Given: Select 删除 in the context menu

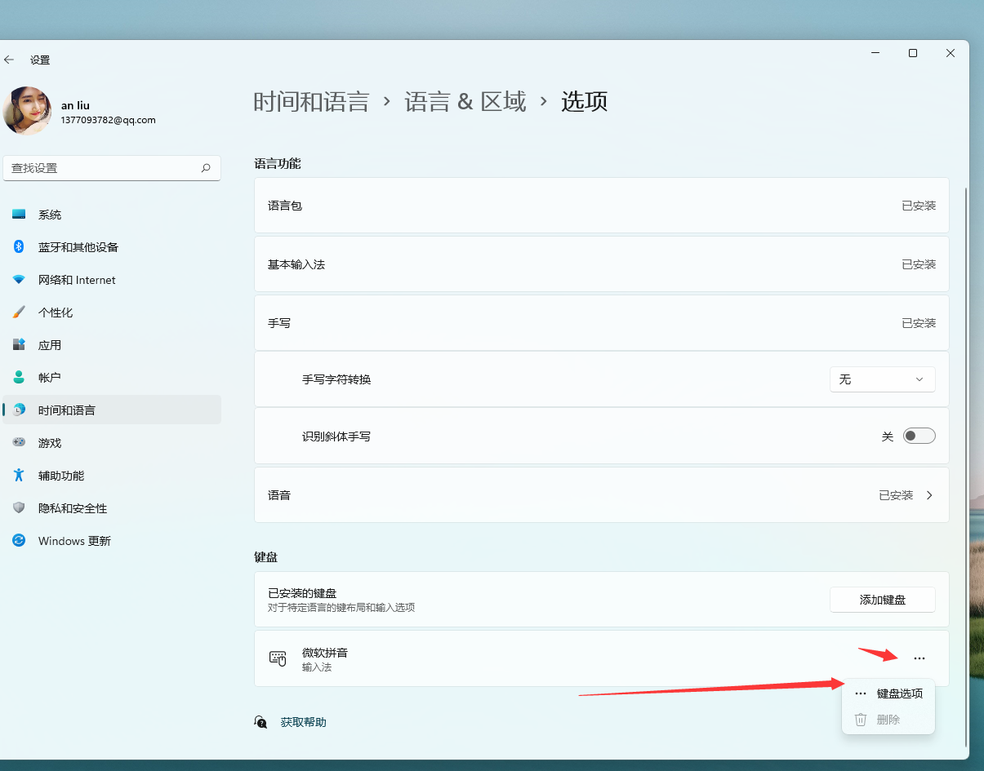Looking at the screenshot, I should click(x=889, y=719).
